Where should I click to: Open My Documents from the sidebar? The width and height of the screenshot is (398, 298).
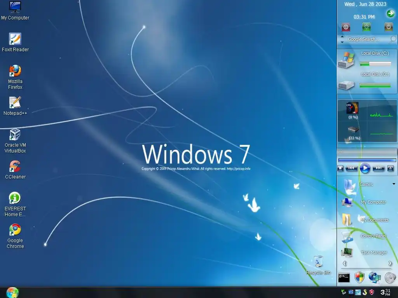365,220
